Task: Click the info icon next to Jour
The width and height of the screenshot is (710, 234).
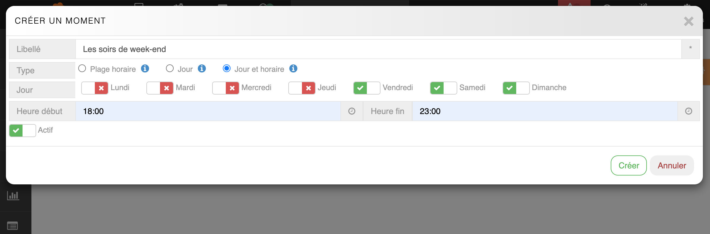Action: (x=202, y=69)
